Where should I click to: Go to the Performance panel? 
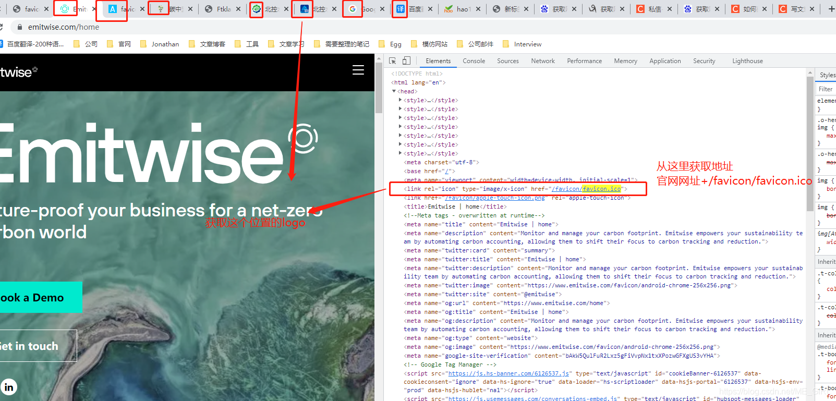(584, 61)
